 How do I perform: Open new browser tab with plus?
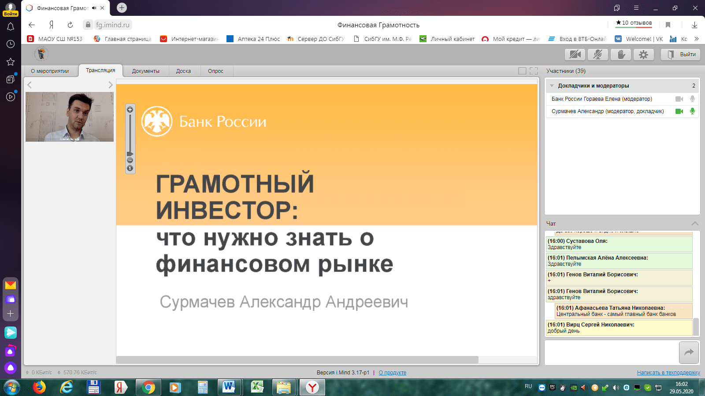[122, 7]
